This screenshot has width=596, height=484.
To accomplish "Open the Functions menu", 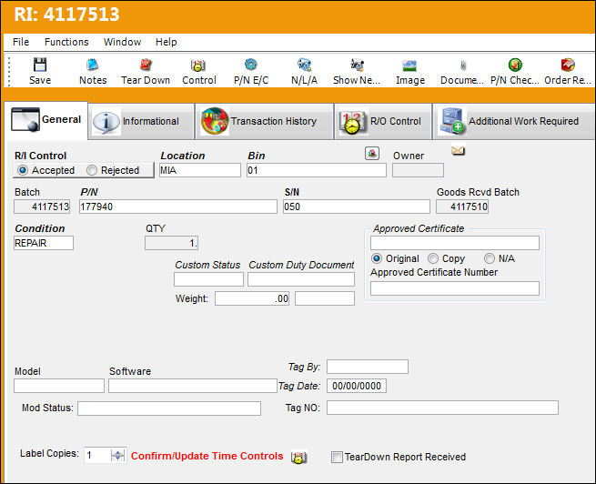I will 66,42.
